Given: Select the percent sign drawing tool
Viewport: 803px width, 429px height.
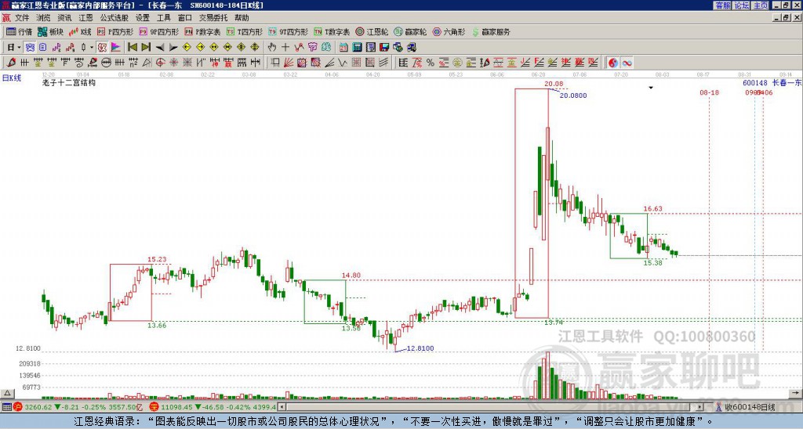Looking at the screenshot, I should click(x=431, y=63).
